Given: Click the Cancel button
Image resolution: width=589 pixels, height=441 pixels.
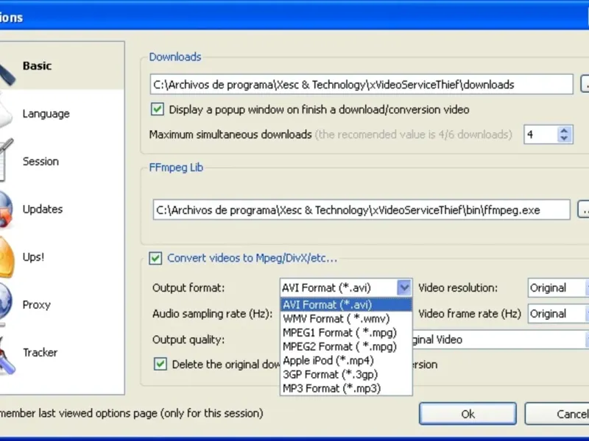Looking at the screenshot, I should (x=557, y=414).
